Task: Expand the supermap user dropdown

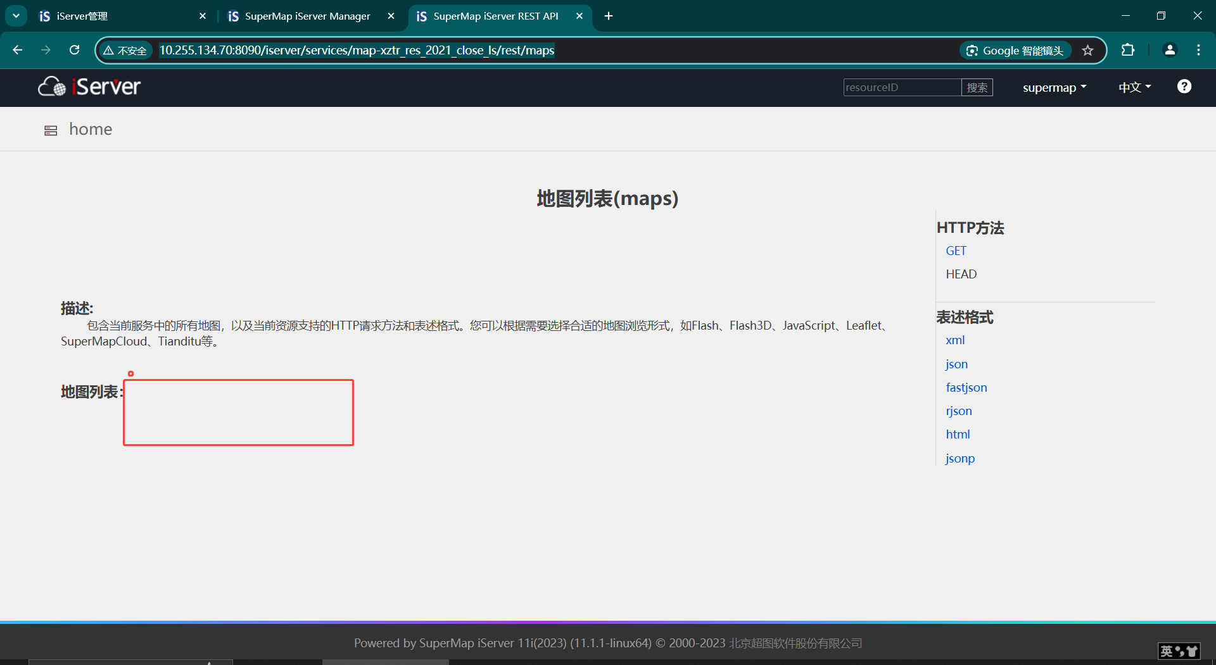Action: (1054, 87)
